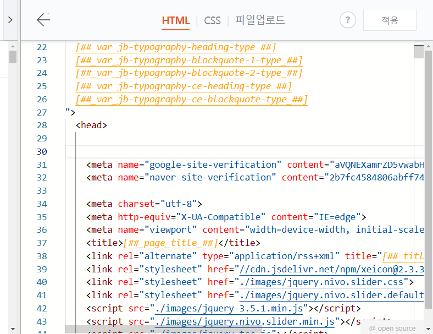Click the jb-typography-heading-type variable on line 22
Screen dimensions: 433x334
tap(176, 47)
